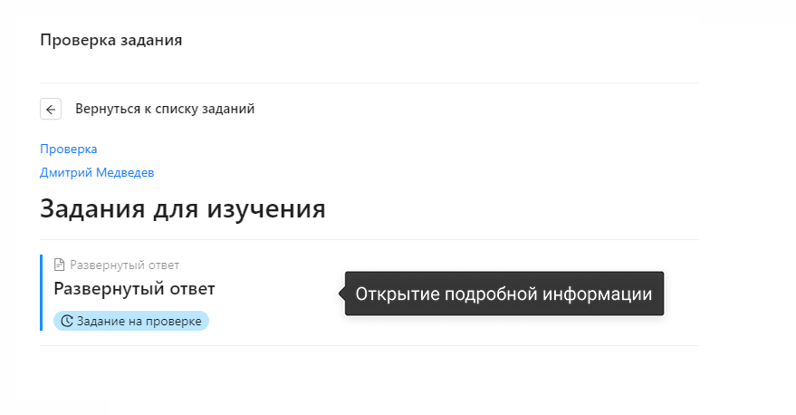
Task: Click the word Медведев in the blue link
Action: tap(125, 173)
